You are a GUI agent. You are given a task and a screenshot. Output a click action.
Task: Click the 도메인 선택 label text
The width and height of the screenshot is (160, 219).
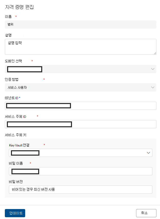13,61
